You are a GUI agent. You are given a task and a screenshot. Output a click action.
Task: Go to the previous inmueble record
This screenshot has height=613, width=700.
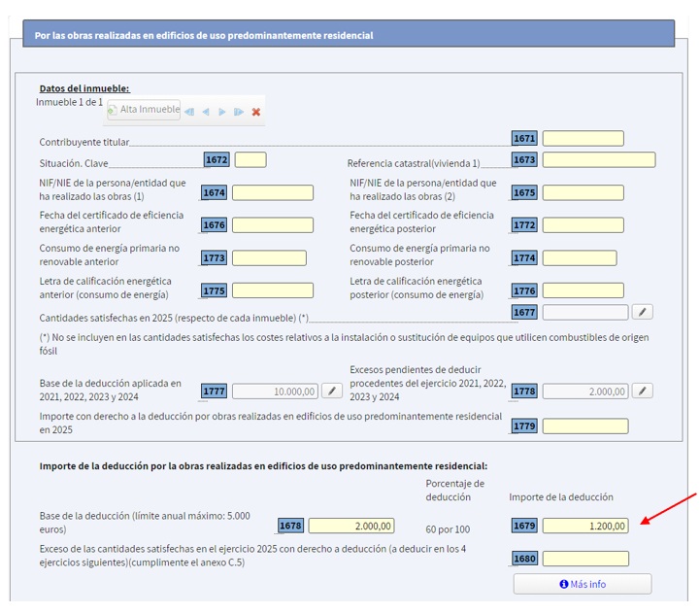click(206, 112)
